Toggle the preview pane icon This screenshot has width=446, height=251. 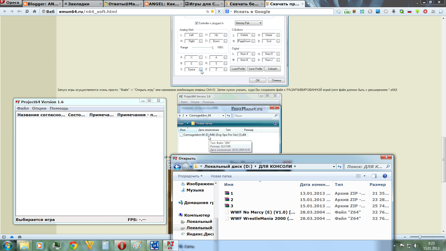pyautogui.click(x=374, y=176)
